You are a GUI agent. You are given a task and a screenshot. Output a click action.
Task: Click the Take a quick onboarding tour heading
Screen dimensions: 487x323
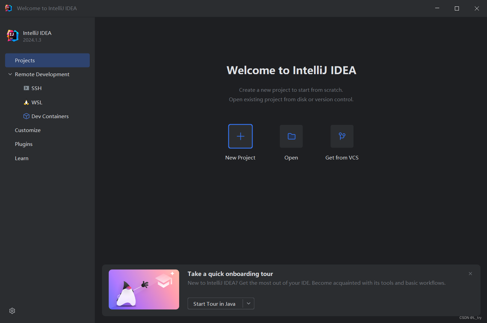[230, 274]
